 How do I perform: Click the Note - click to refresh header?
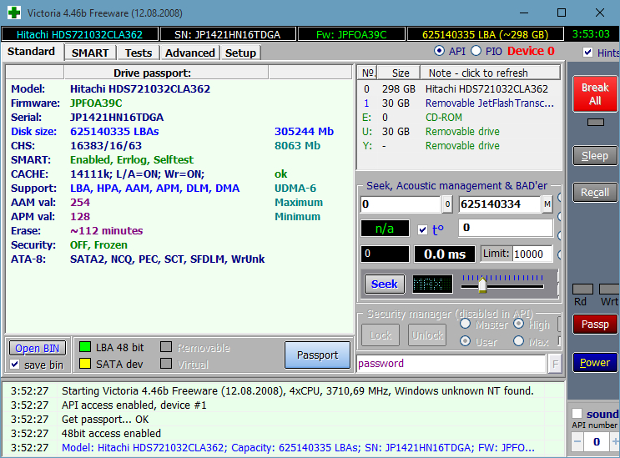pyautogui.click(x=490, y=73)
